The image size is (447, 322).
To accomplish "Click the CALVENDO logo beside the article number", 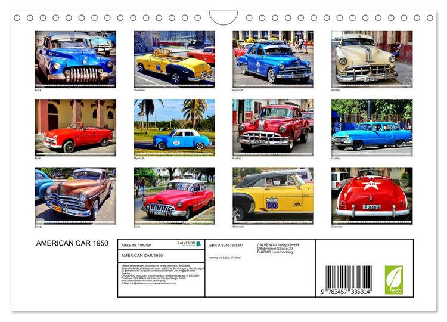I will (190, 244).
